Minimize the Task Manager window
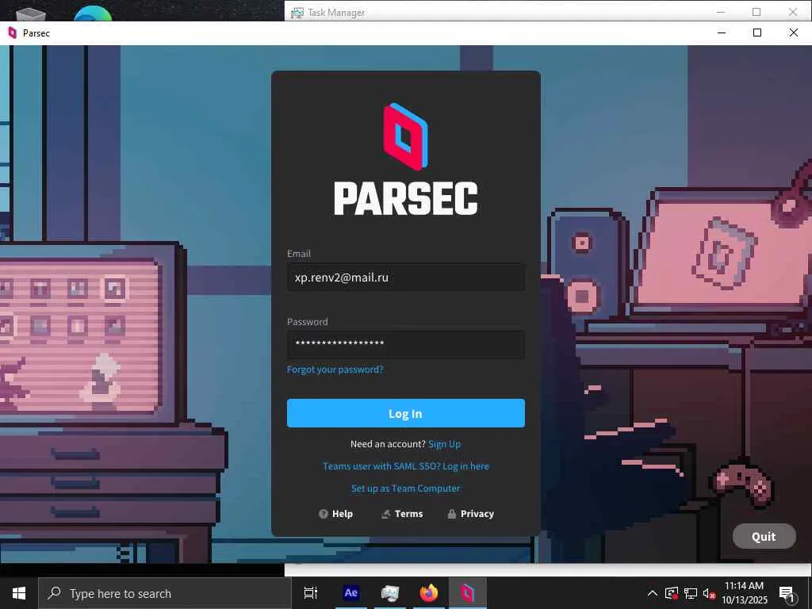 coord(720,11)
